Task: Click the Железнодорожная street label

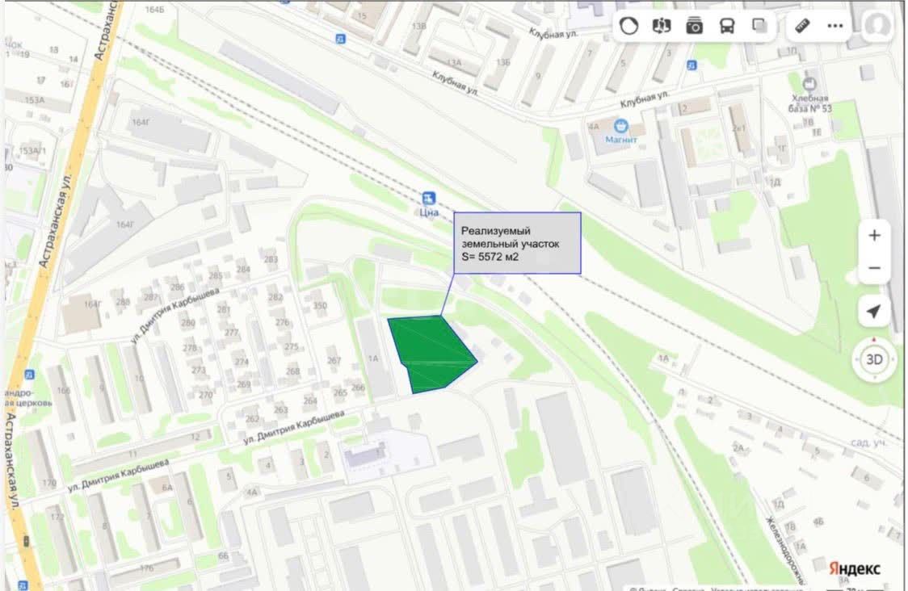Action: point(785,550)
